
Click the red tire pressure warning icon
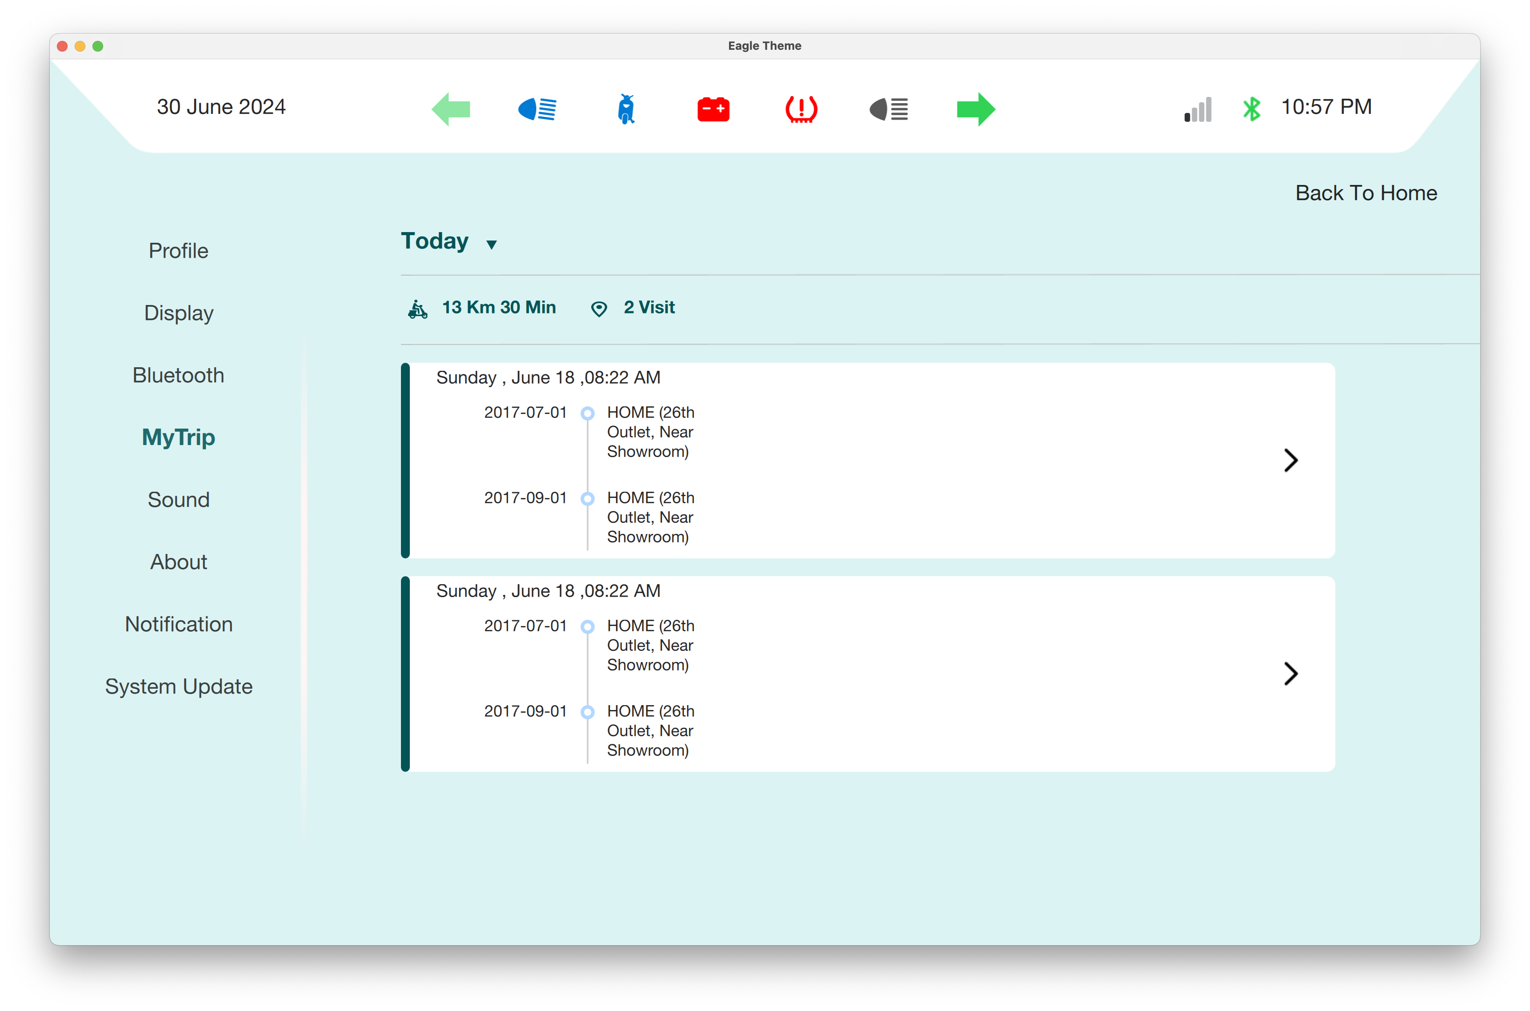pos(801,109)
